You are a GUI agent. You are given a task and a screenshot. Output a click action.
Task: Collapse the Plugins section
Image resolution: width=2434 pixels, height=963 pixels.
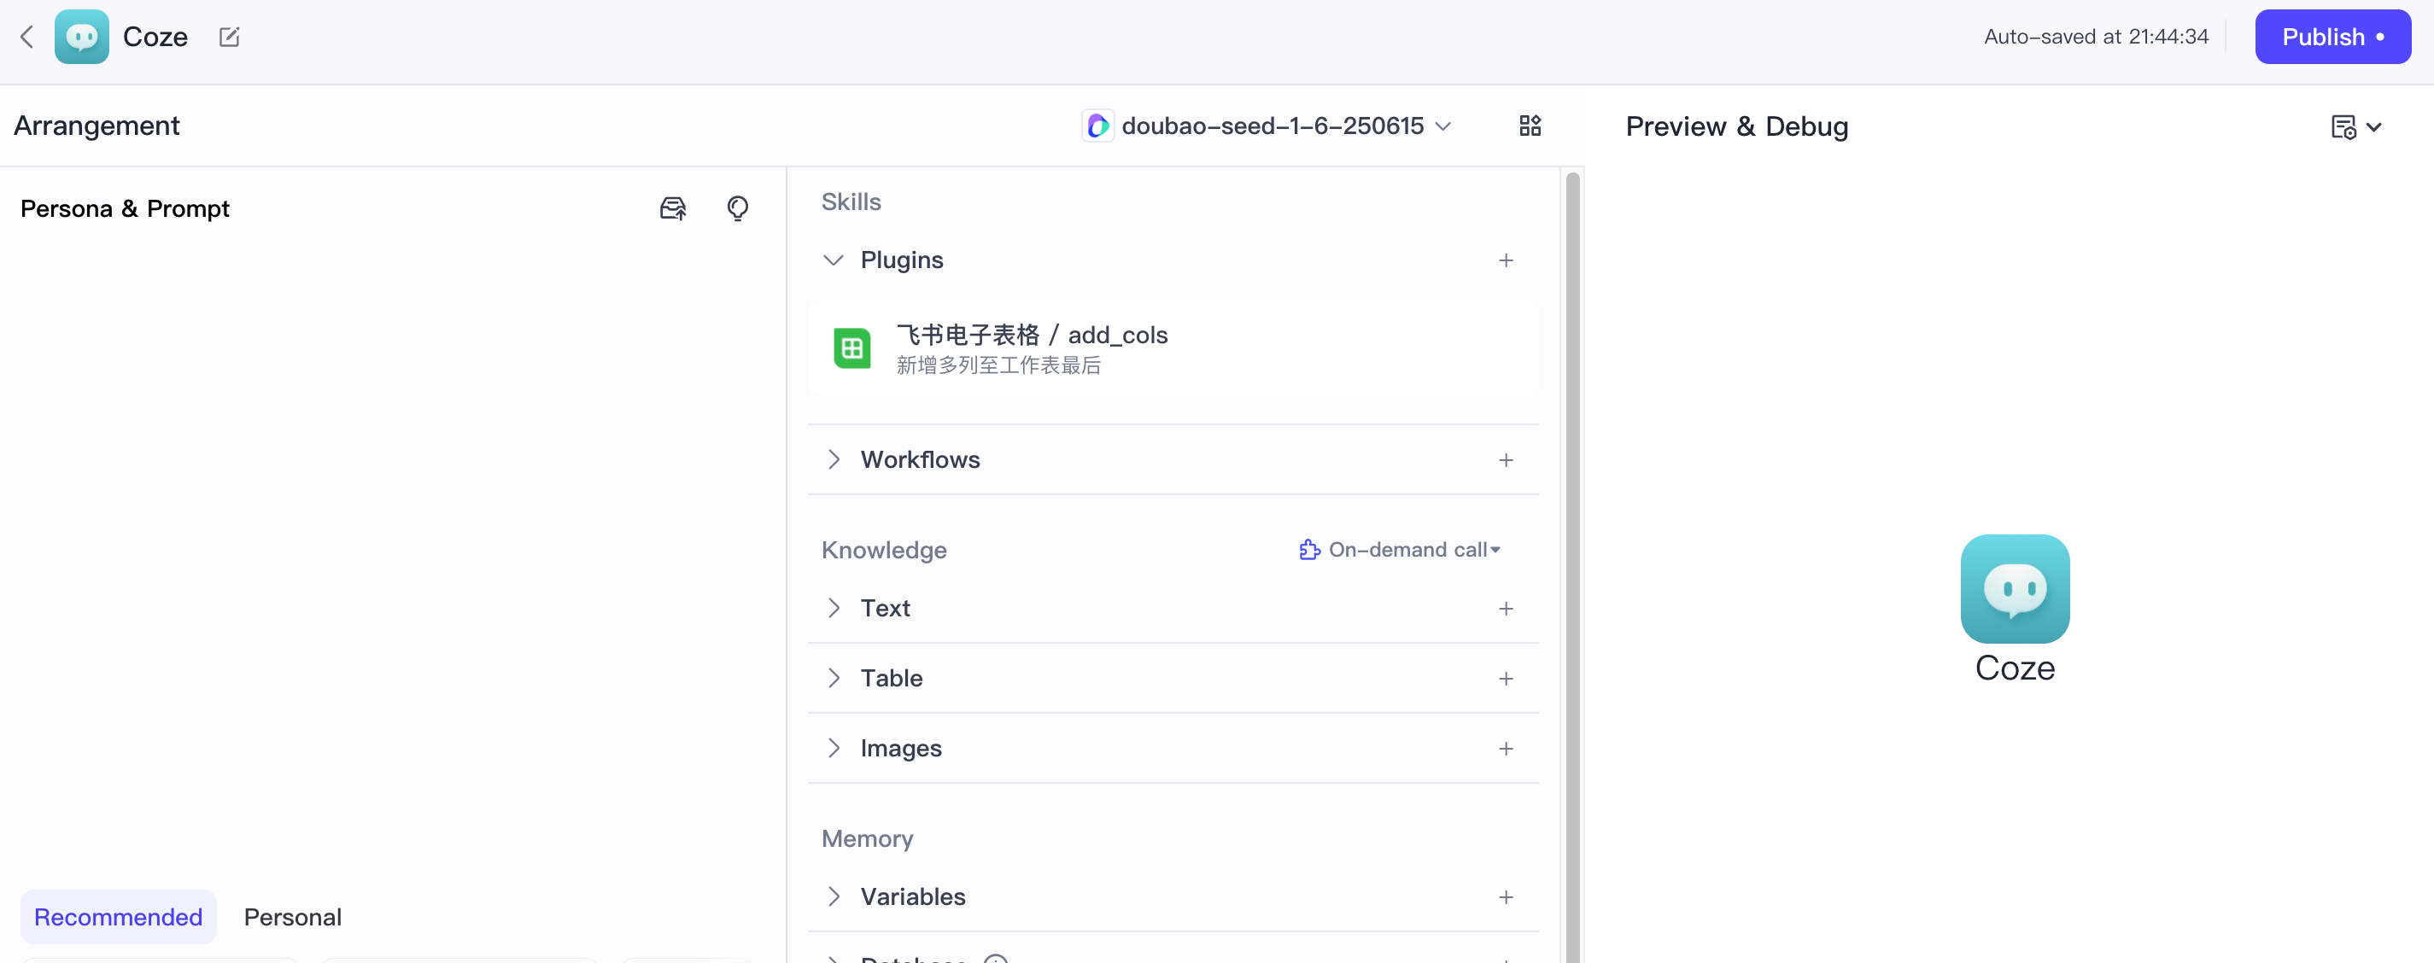point(833,260)
